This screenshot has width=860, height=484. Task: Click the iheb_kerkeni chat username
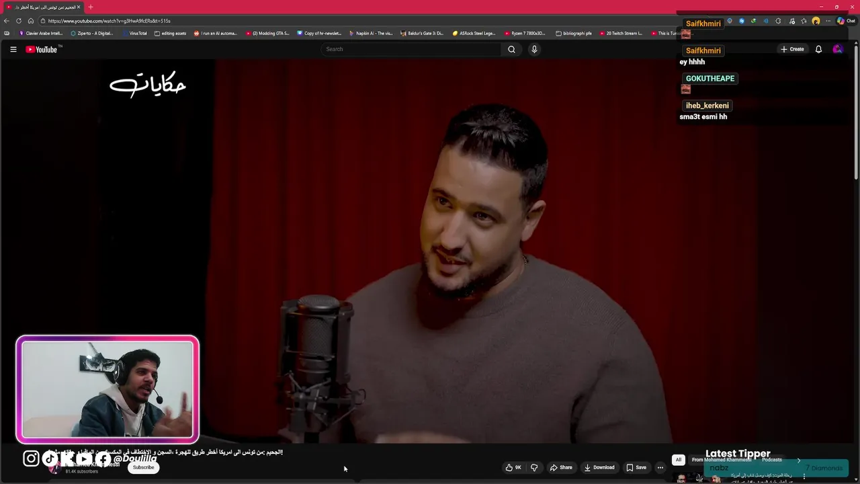pyautogui.click(x=707, y=106)
